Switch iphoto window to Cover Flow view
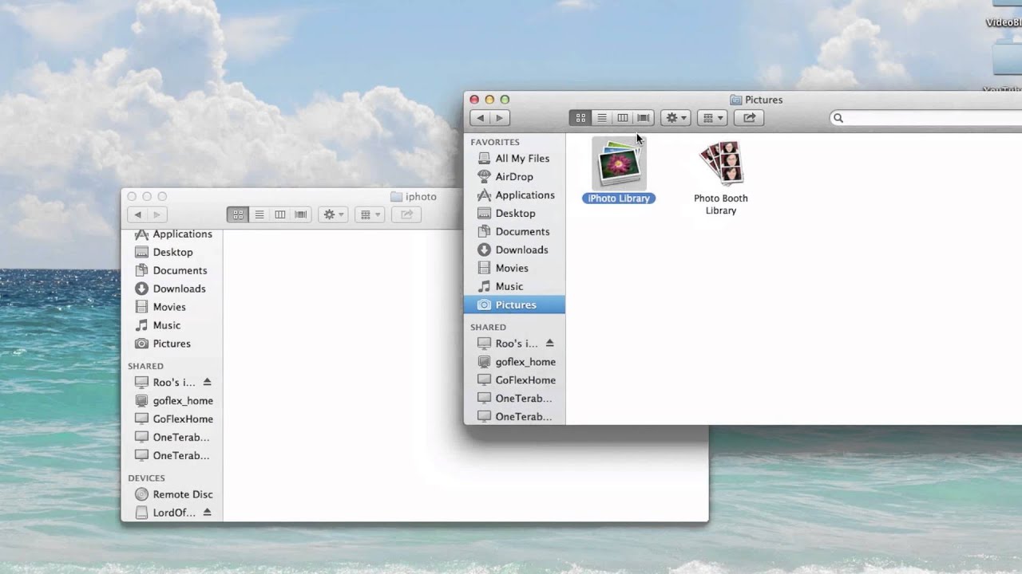The image size is (1022, 574). click(301, 214)
